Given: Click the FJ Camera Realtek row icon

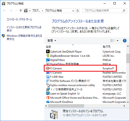Looking at the screenshot, I should 48,73.
